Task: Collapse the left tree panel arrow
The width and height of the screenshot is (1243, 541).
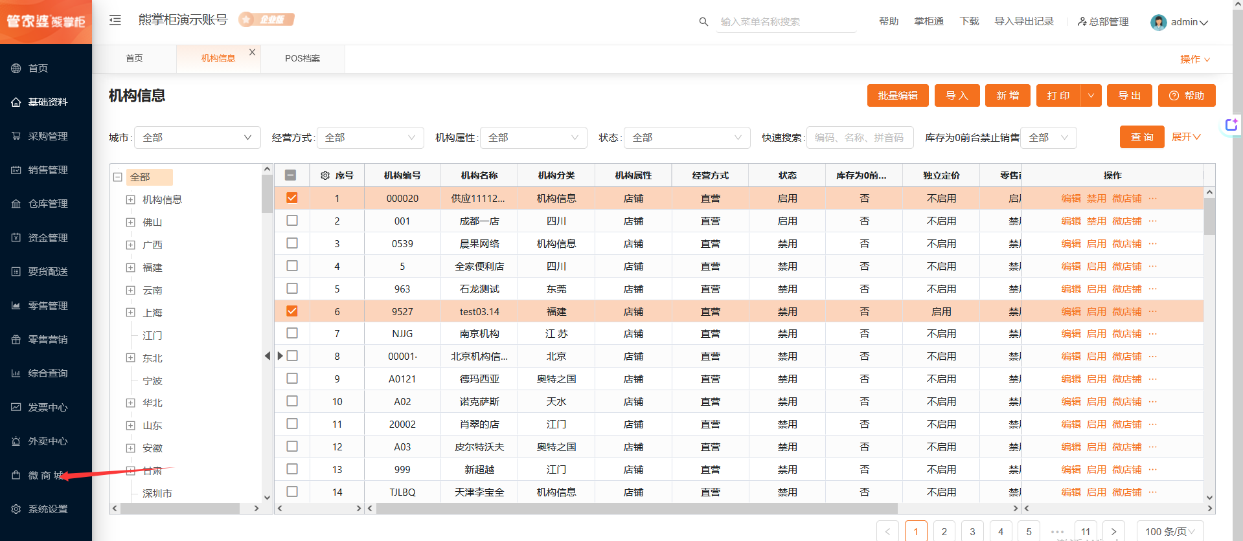Action: pyautogui.click(x=268, y=356)
